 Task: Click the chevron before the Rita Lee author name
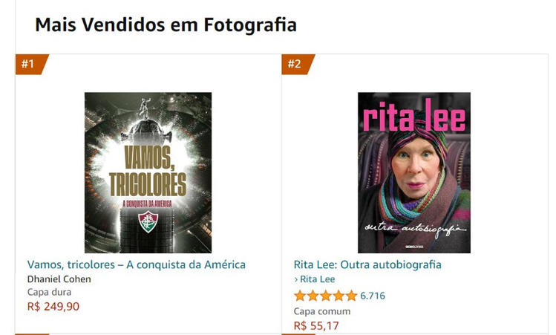(x=296, y=279)
